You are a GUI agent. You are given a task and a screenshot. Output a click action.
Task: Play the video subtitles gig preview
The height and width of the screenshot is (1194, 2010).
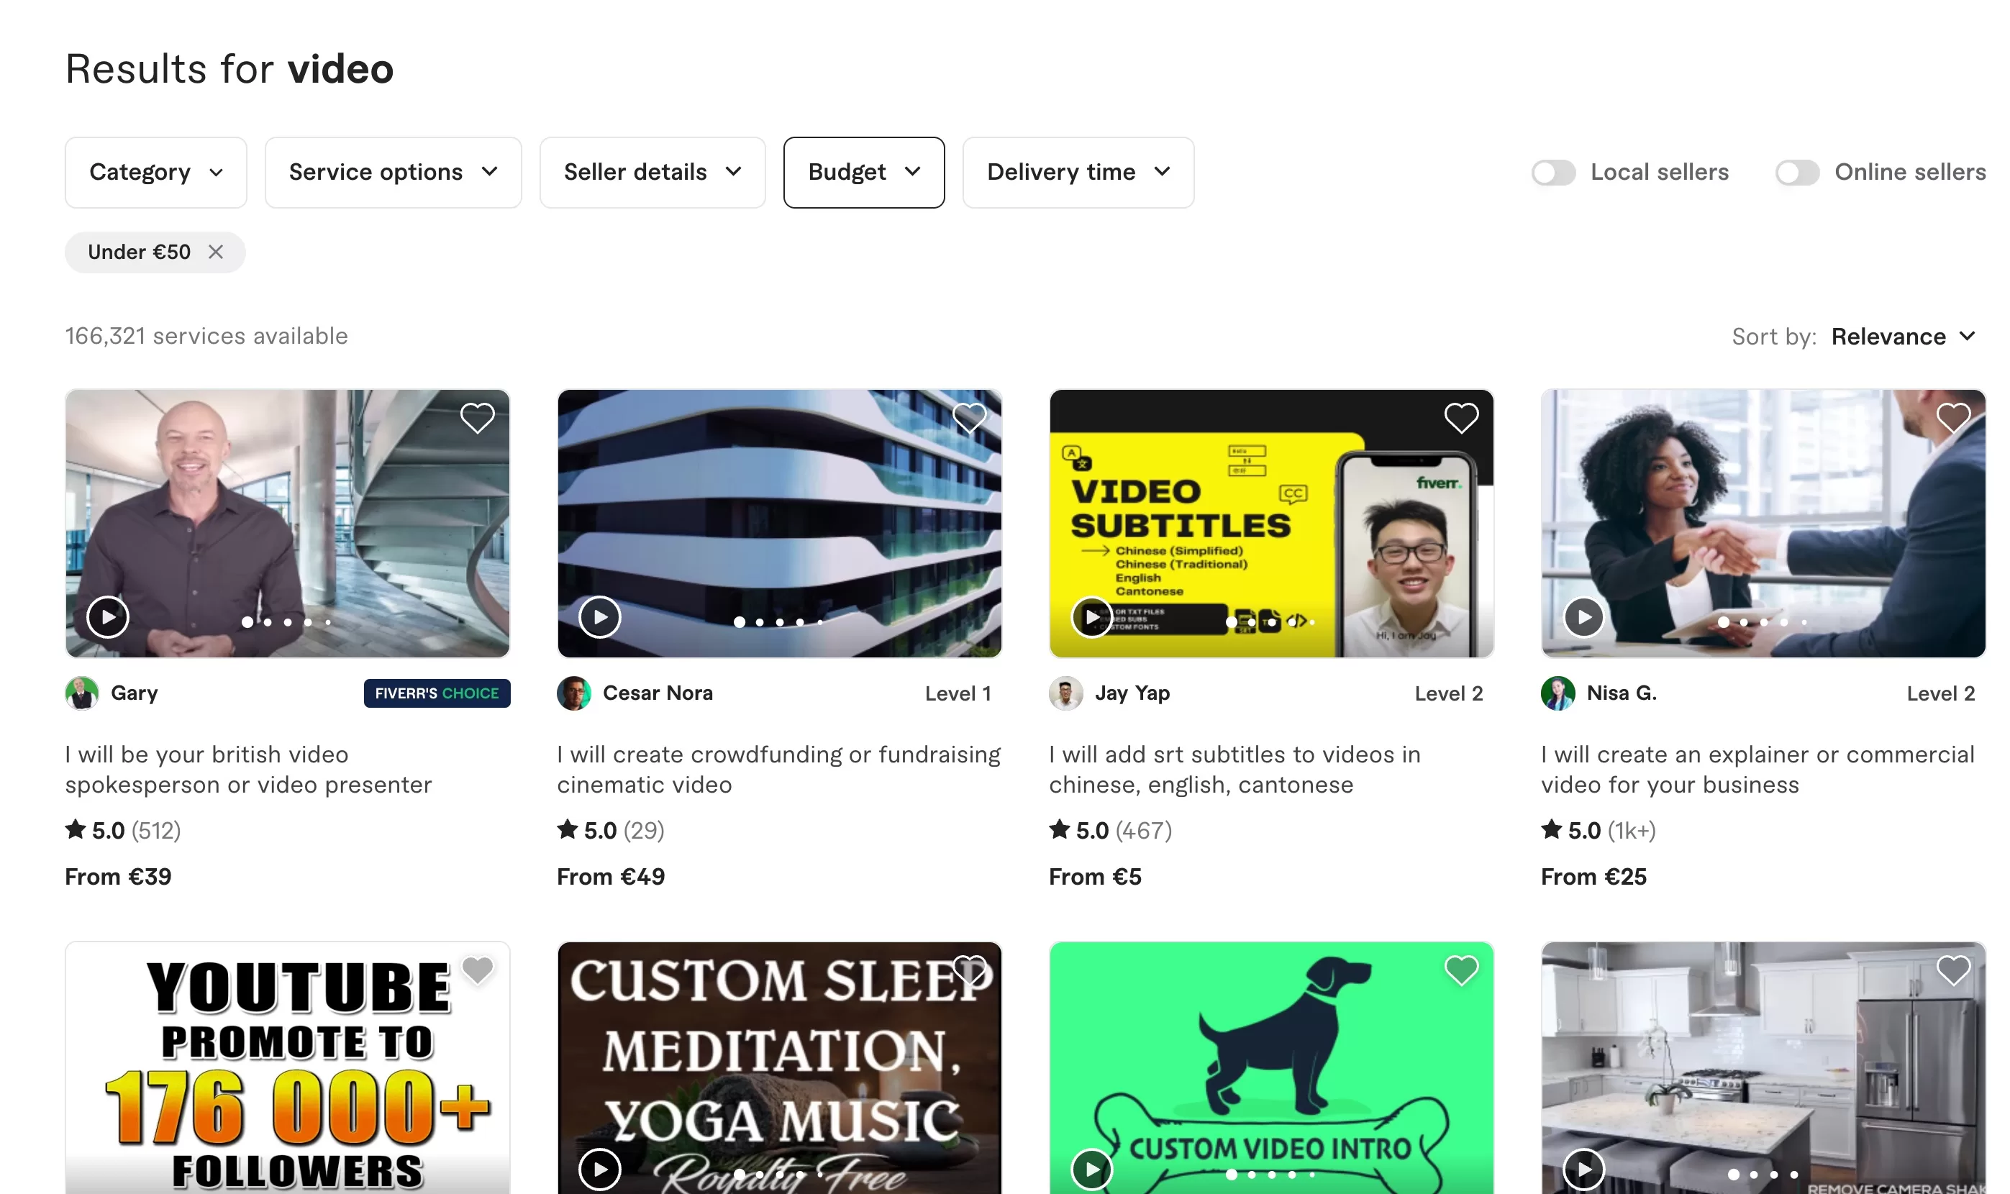[1092, 617]
